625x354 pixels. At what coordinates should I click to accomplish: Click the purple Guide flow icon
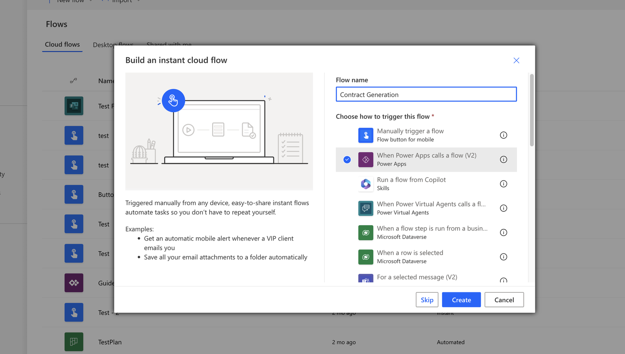coord(74,283)
